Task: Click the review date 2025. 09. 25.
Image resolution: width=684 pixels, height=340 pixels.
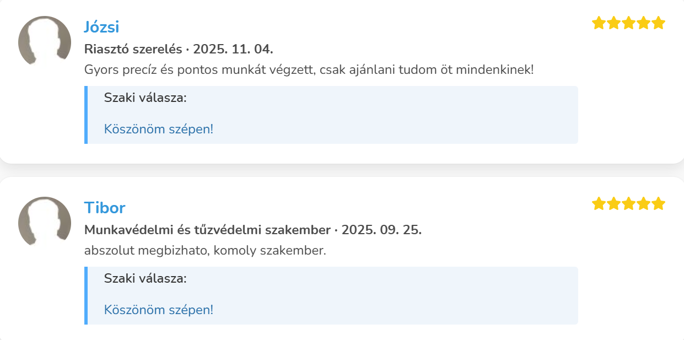Action: [381, 230]
